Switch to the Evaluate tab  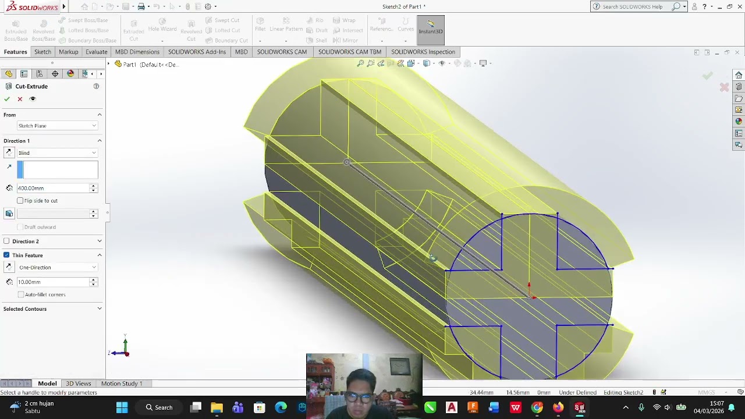[96, 52]
